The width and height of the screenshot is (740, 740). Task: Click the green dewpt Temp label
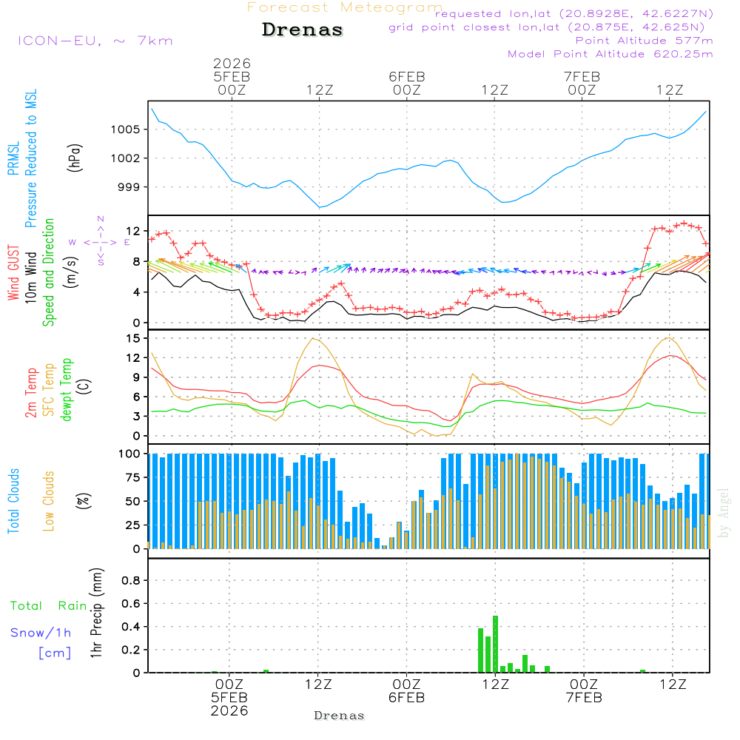coord(67,389)
